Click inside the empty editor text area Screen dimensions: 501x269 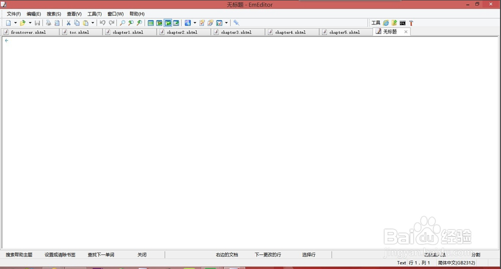coord(249,144)
